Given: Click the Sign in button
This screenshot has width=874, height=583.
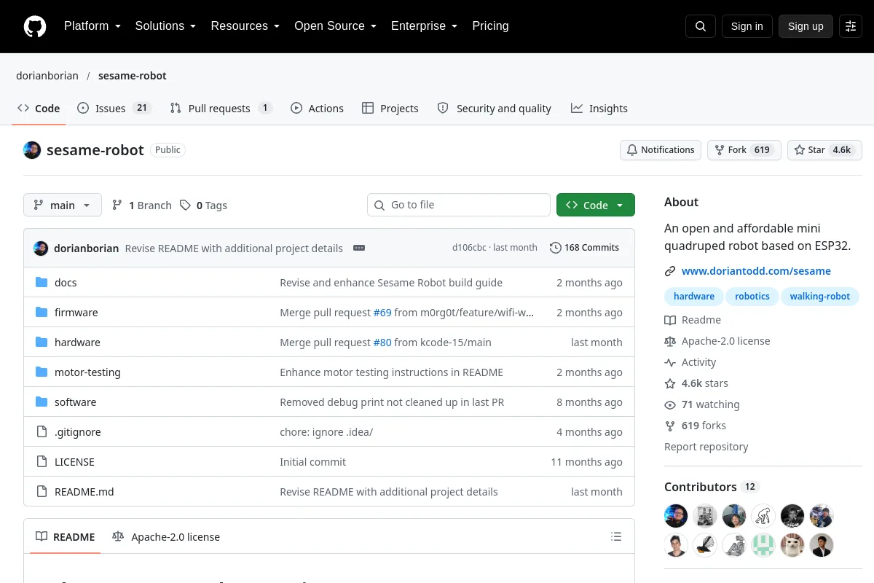Looking at the screenshot, I should (747, 26).
